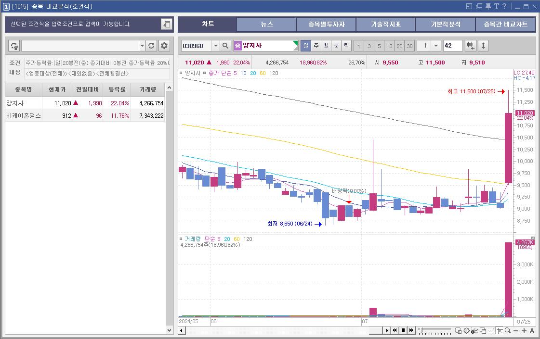Sort by 등락률 column header
The height and width of the screenshot is (339, 540).
[x=117, y=89]
